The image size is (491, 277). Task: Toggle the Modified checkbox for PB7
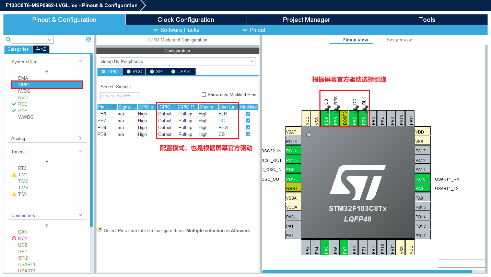click(248, 121)
